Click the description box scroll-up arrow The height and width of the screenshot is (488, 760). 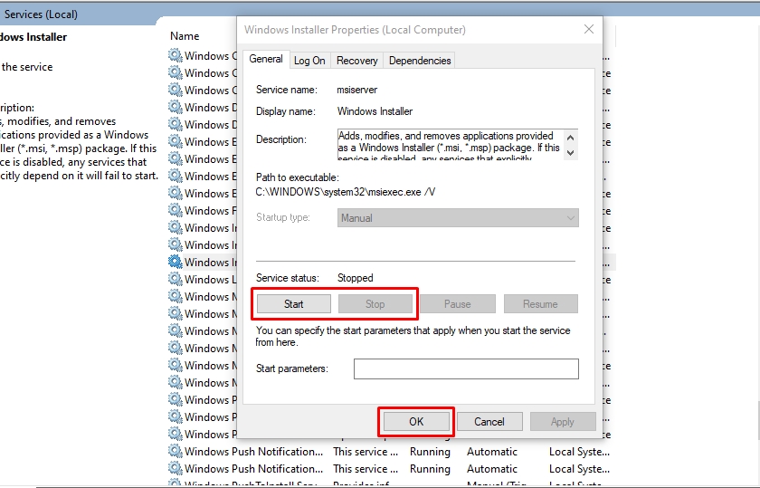tap(571, 138)
